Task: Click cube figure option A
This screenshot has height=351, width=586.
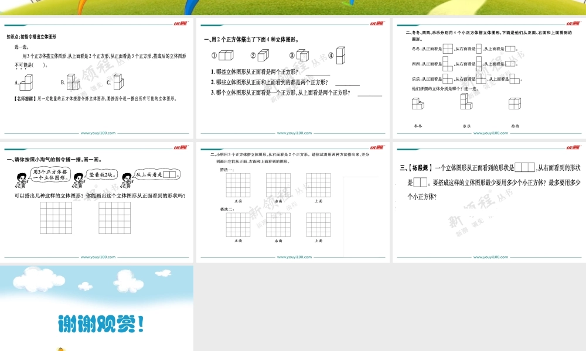Action: click(x=25, y=84)
